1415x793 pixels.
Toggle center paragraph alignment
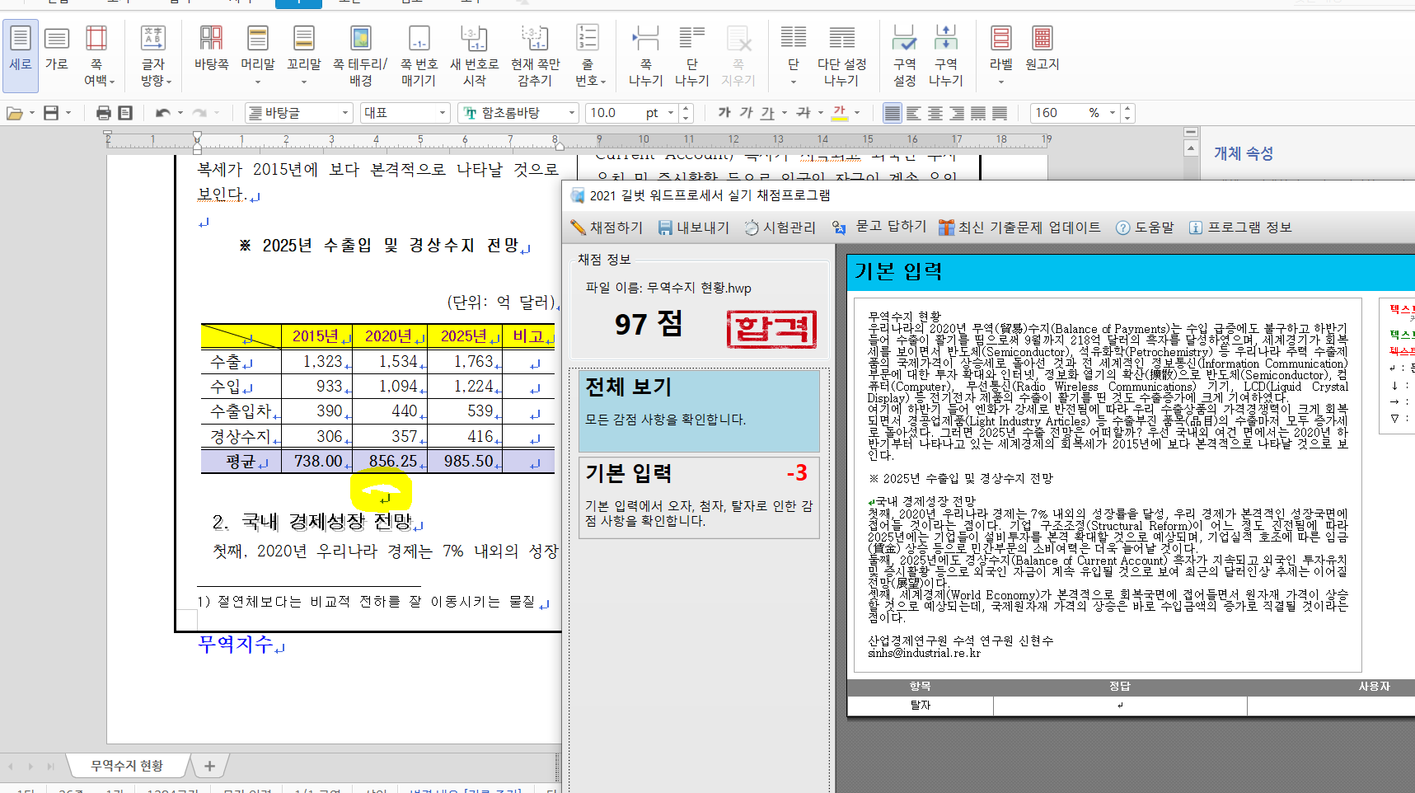point(935,113)
